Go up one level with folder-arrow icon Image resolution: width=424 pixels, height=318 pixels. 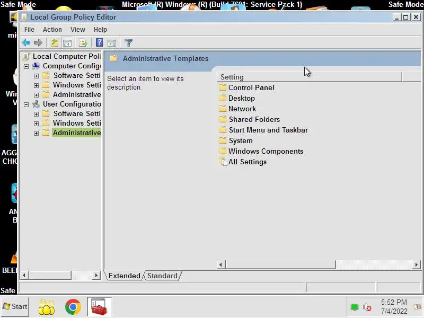point(55,42)
